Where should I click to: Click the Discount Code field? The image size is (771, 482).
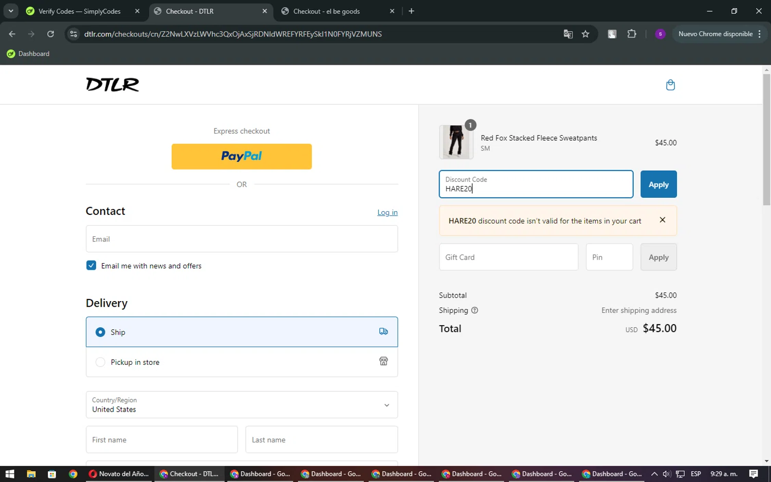pos(536,184)
